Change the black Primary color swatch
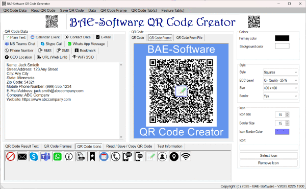Viewport: 306px width, 189px height. pos(282,38)
